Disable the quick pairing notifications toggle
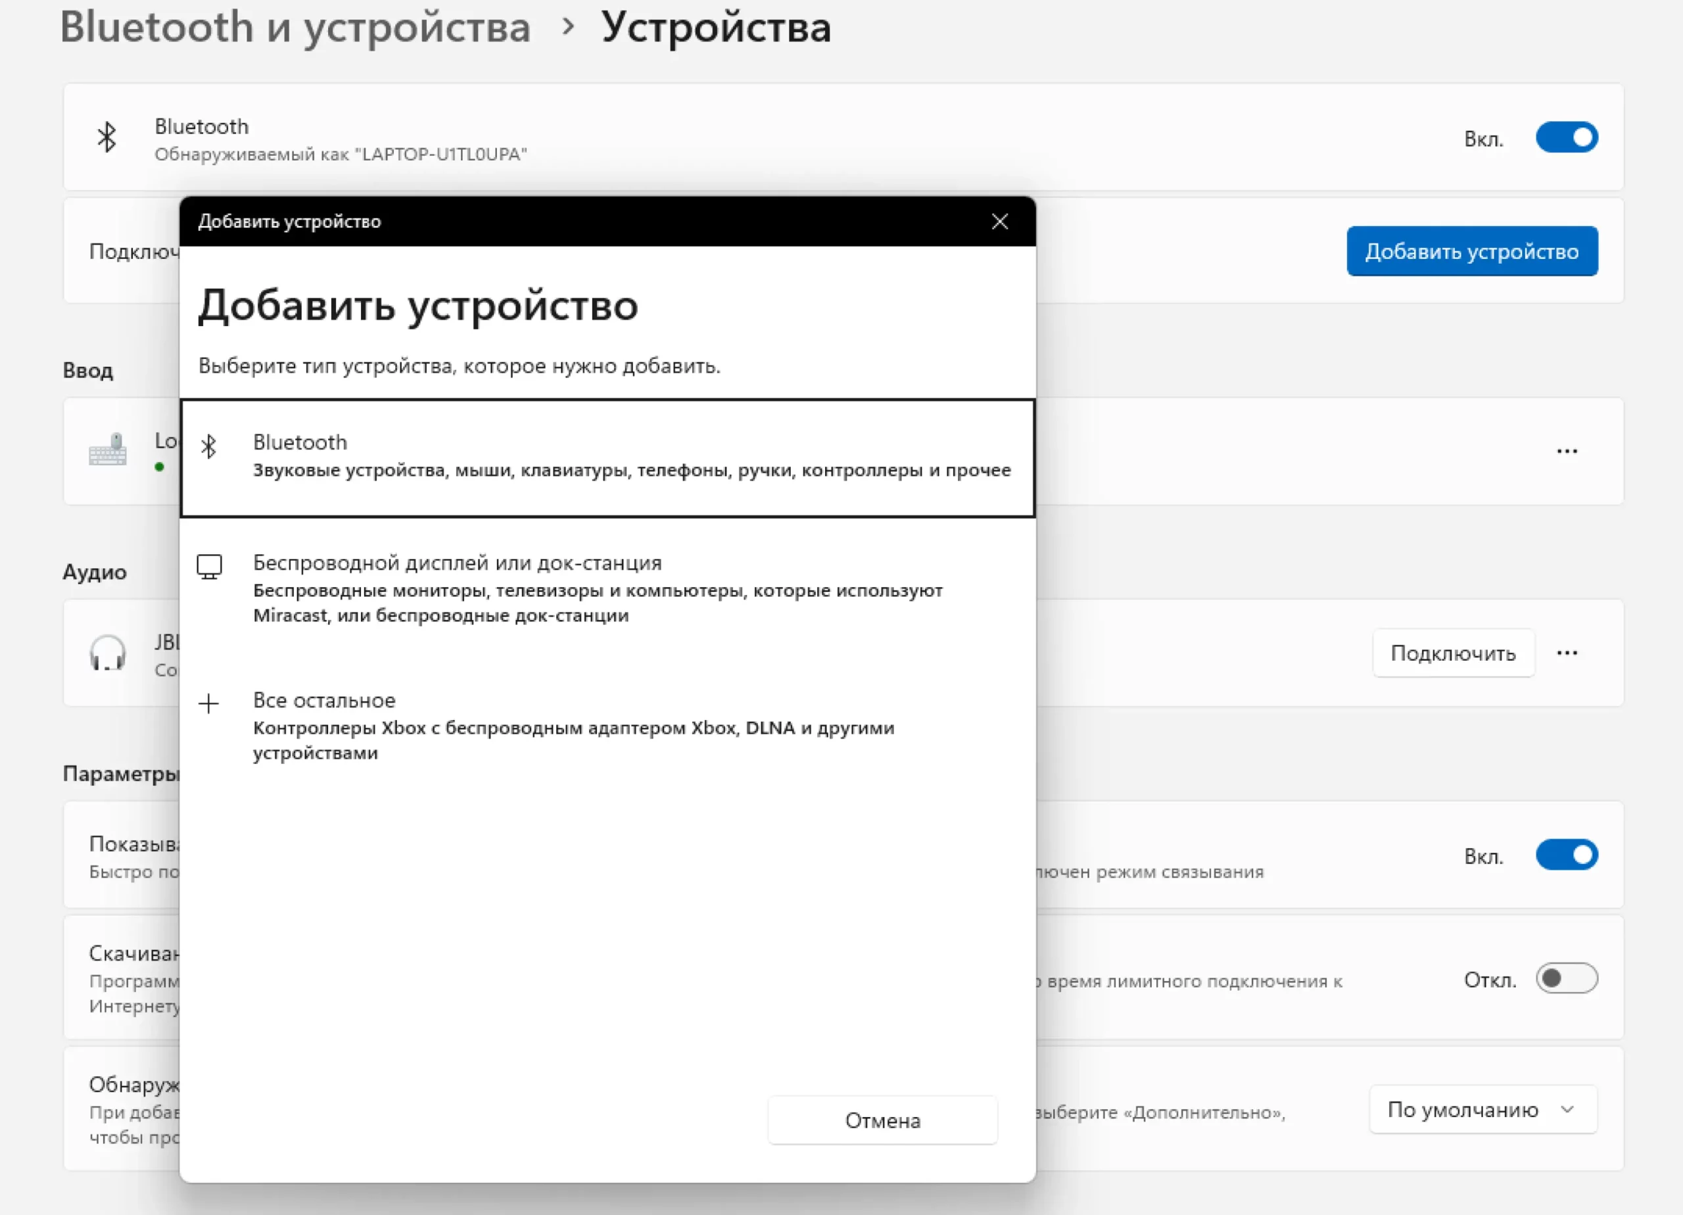 point(1567,855)
